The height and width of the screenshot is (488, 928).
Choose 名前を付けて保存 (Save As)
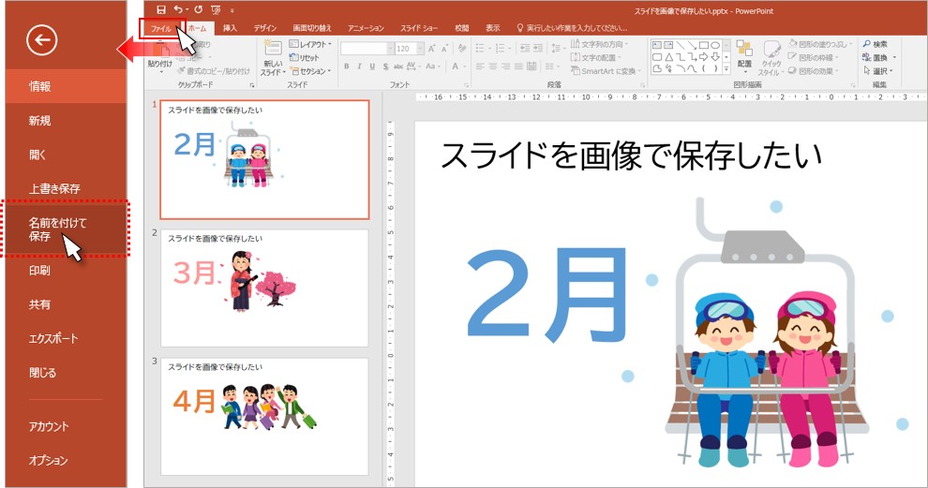pyautogui.click(x=56, y=229)
